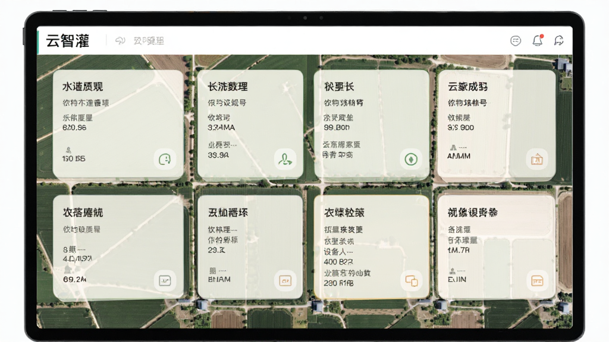Click the orange panel icon on EJIN card
Viewport: 609px width, 342px height.
[x=537, y=280]
